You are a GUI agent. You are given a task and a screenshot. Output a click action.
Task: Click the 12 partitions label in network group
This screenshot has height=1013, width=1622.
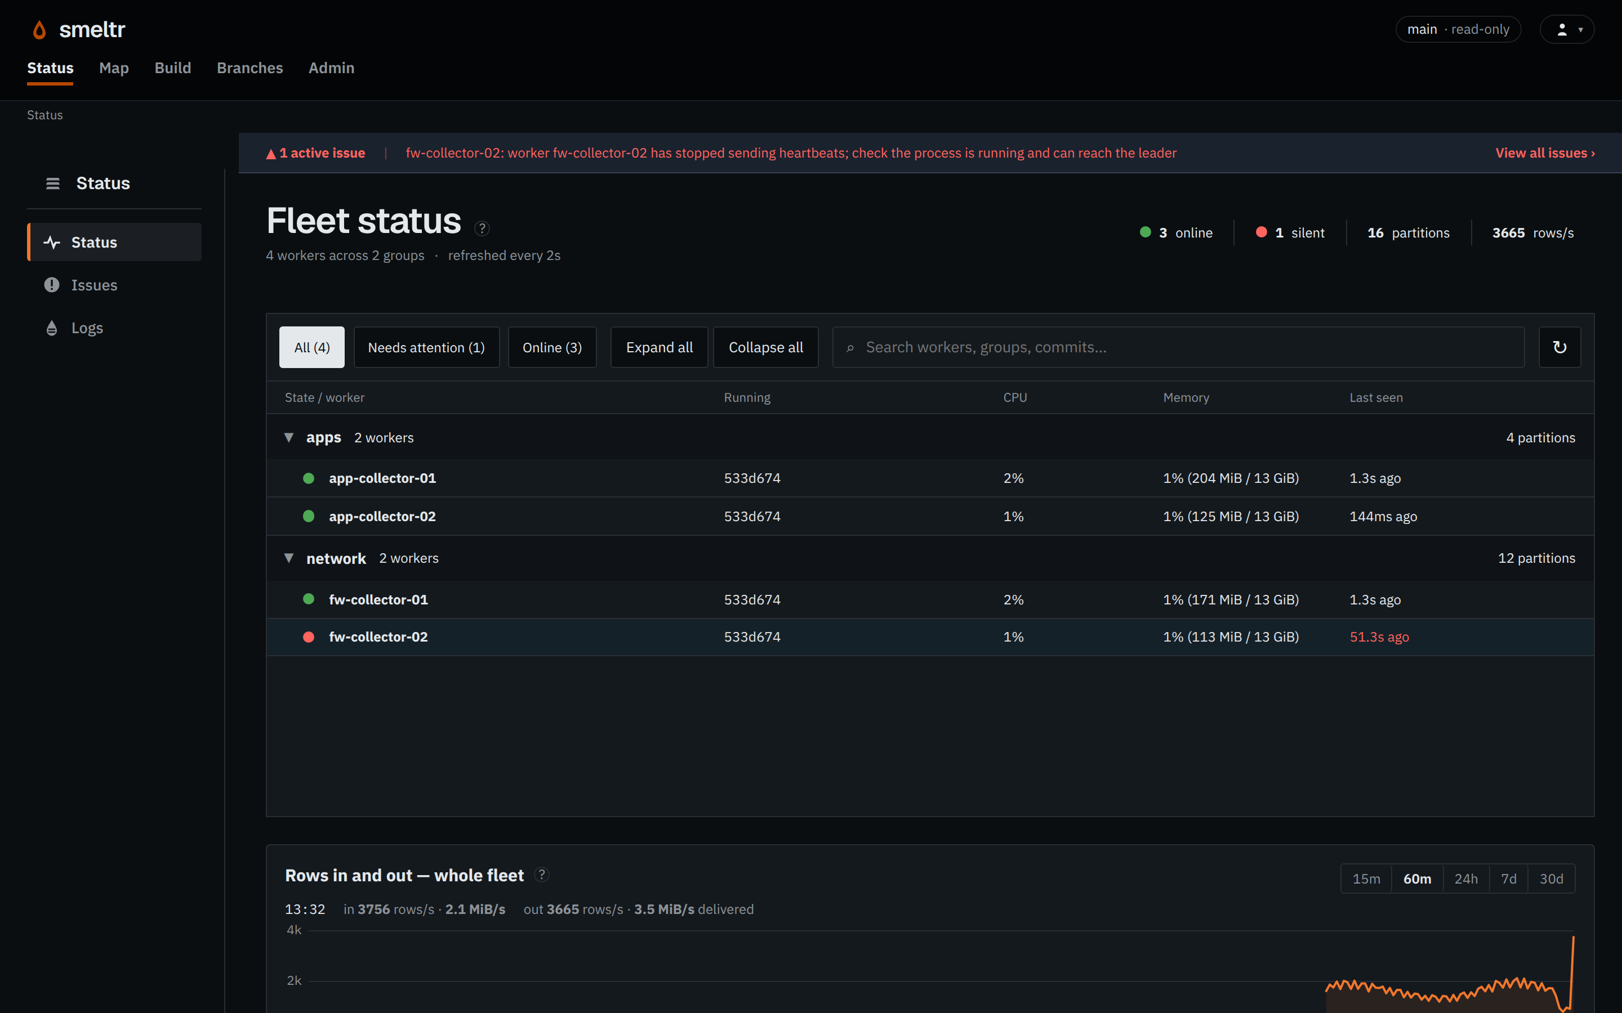[x=1536, y=558]
